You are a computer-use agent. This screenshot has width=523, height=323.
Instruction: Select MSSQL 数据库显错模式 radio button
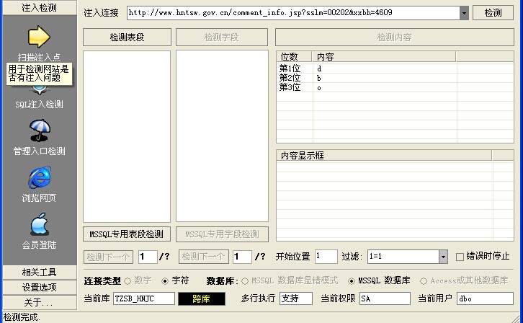pos(245,281)
